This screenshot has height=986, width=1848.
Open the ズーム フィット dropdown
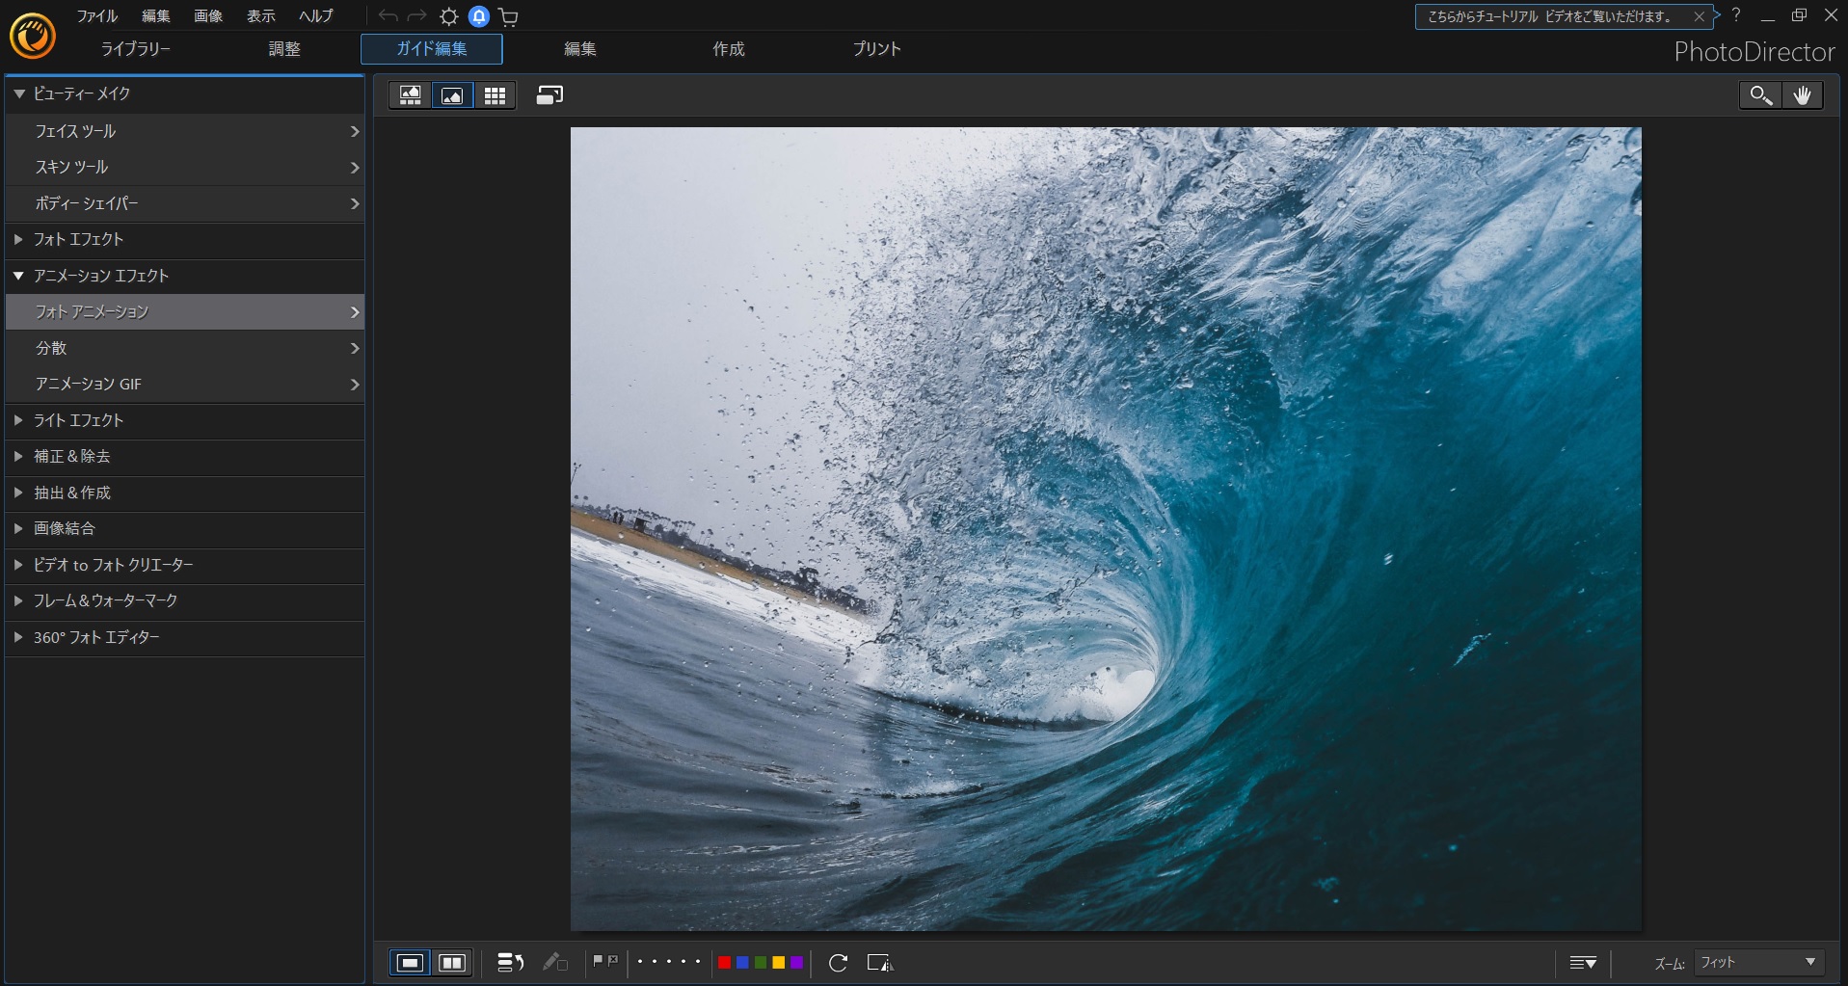1757,962
